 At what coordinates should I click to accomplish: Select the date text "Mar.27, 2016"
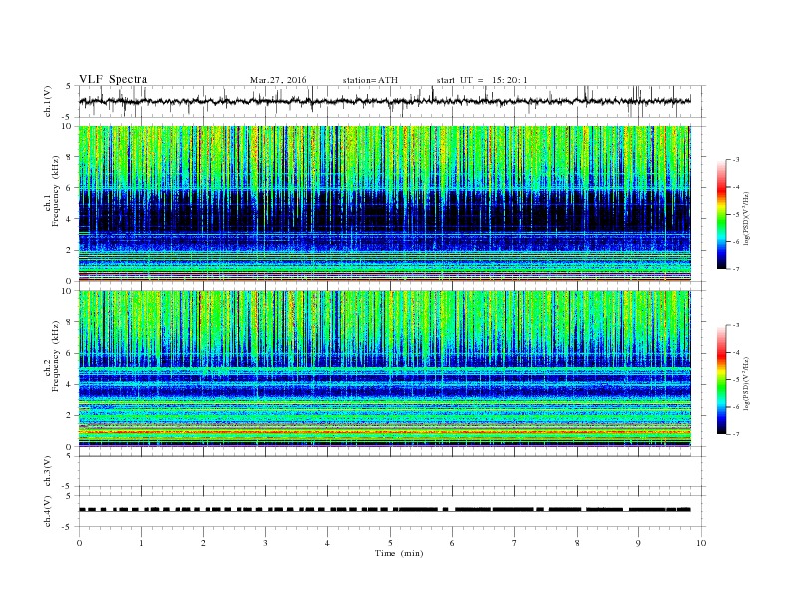[x=278, y=80]
